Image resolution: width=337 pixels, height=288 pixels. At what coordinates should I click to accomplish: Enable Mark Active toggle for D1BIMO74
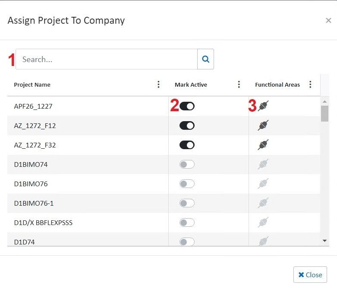coord(187,164)
